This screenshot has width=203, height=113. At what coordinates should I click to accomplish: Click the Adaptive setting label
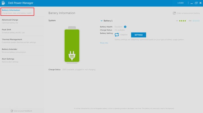point(124,35)
